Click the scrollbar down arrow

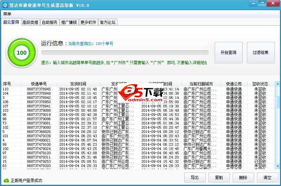(x=277, y=166)
